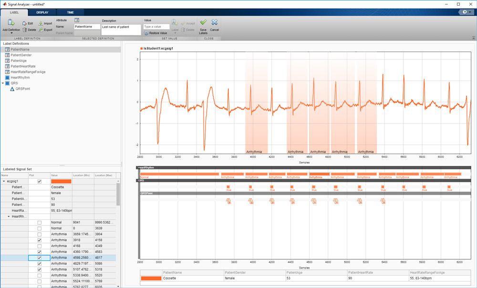Collapse the QRS label definition
The image size is (477, 288).
(4, 83)
